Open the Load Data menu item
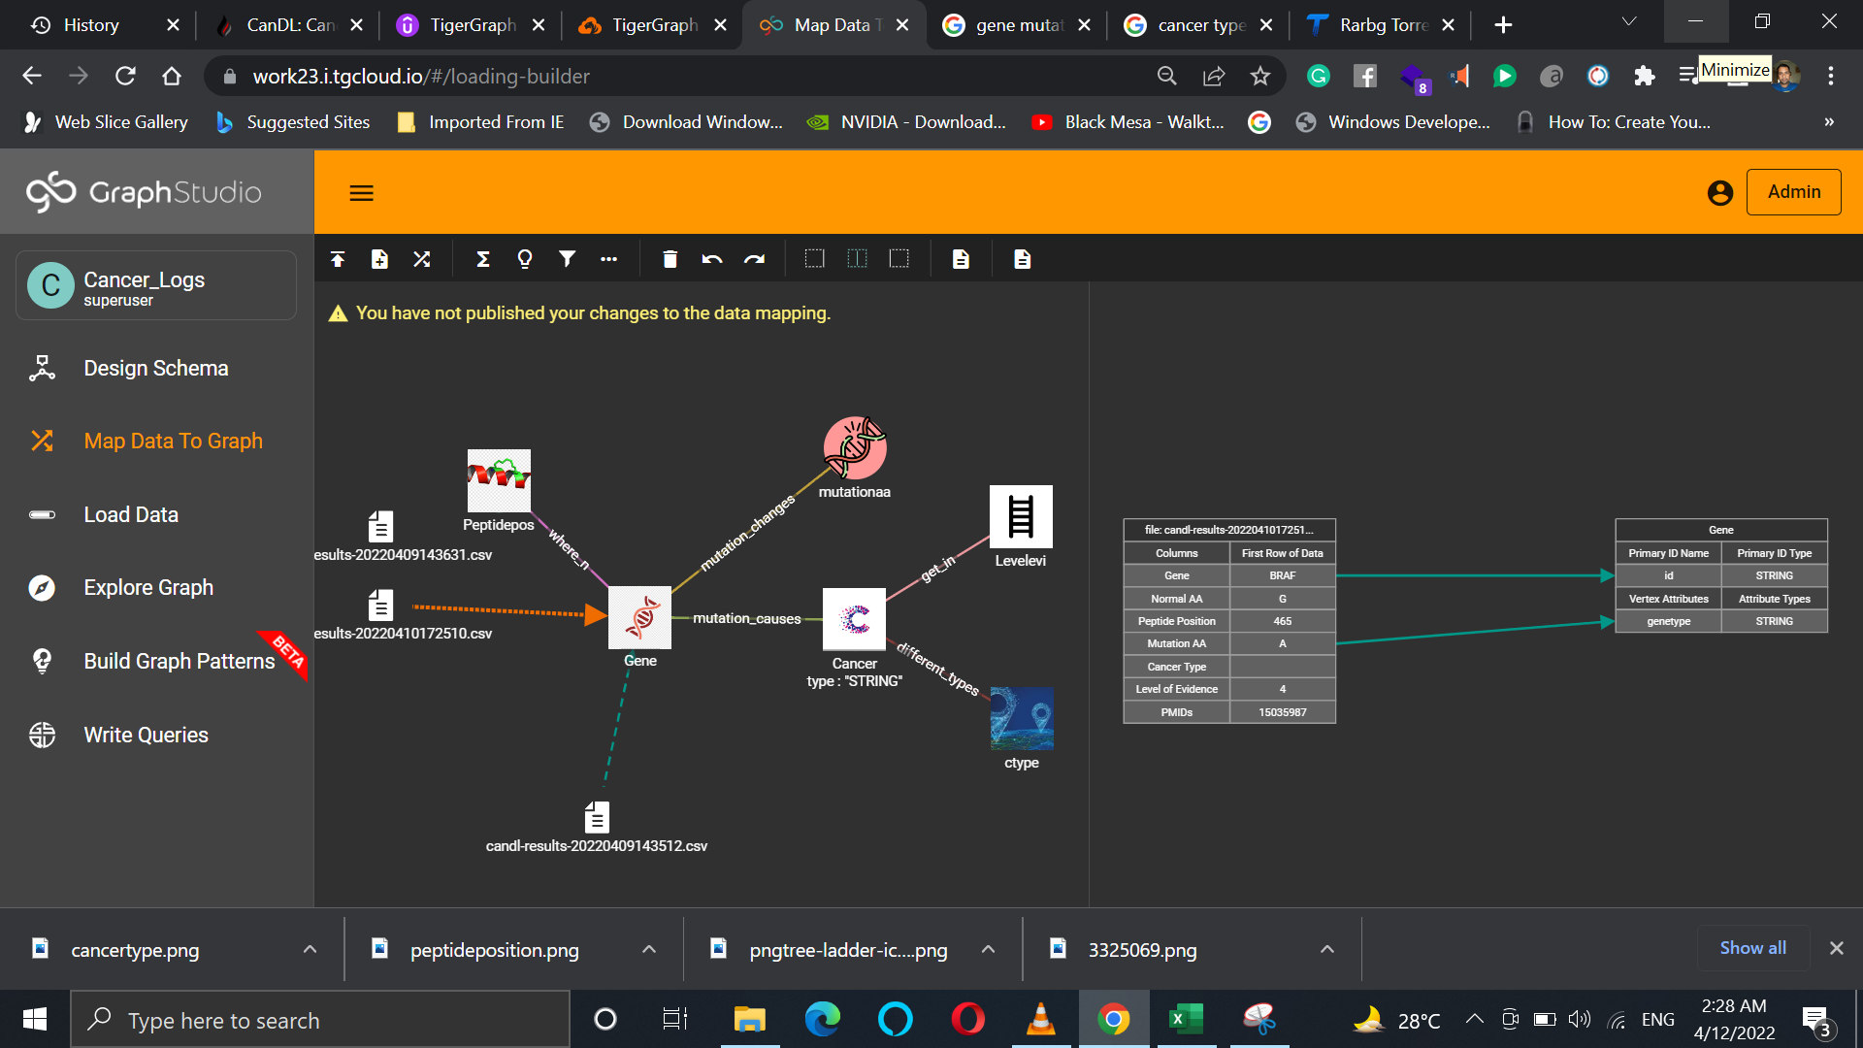 click(x=131, y=514)
